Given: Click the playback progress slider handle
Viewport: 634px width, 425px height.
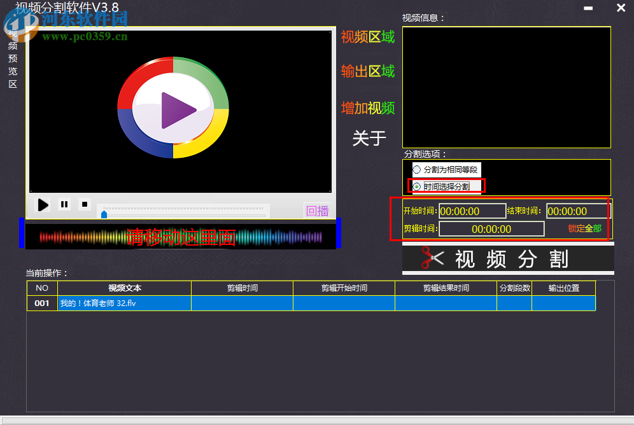Looking at the screenshot, I should pos(103,214).
